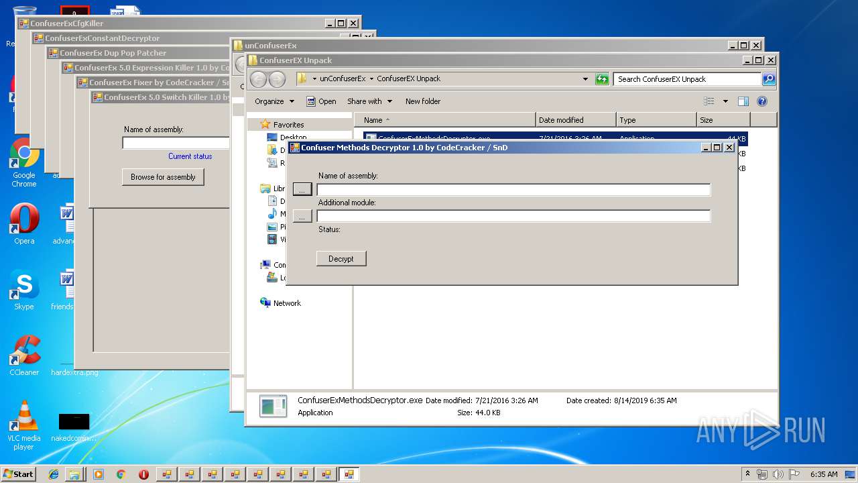Open Skype desktop shortcut
This screenshot has width=858, height=483.
[24, 290]
